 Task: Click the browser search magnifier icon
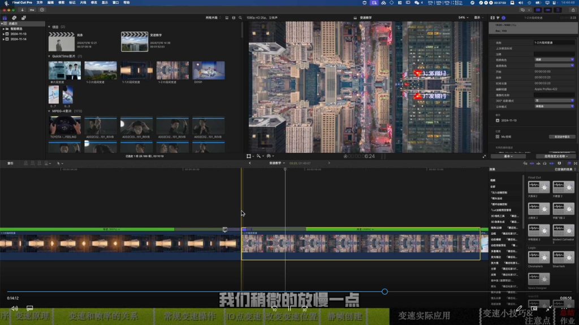(240, 17)
